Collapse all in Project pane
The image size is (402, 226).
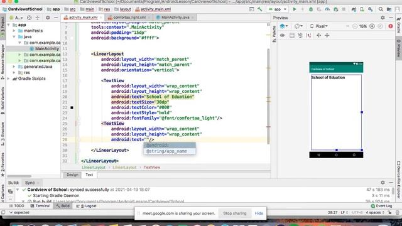click(x=38, y=18)
